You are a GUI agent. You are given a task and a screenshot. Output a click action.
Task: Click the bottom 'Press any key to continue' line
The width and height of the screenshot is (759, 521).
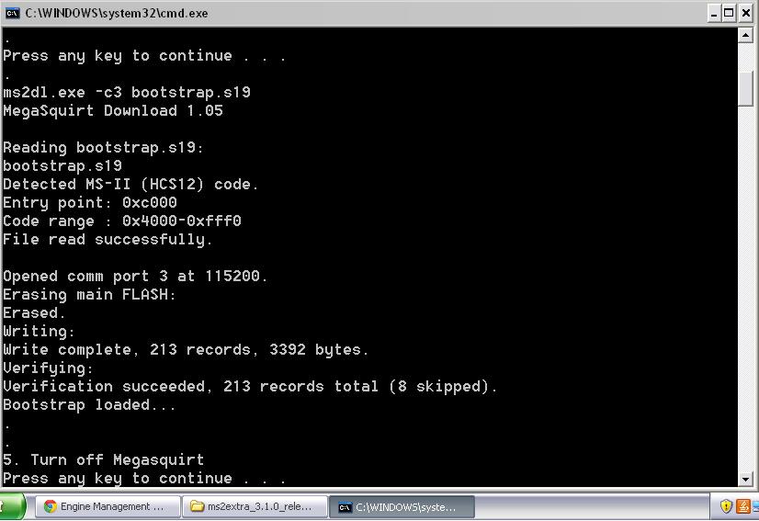144,478
